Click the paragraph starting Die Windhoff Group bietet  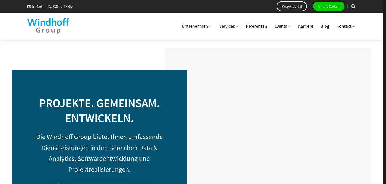[x=99, y=153]
